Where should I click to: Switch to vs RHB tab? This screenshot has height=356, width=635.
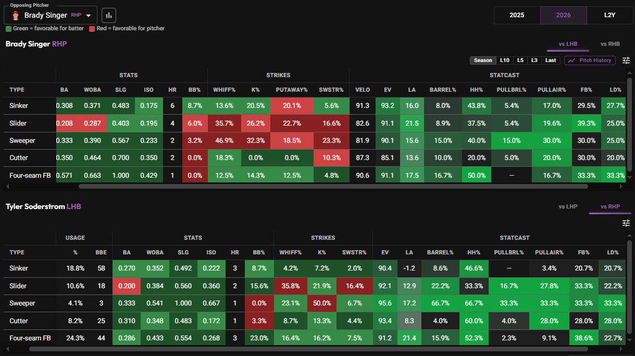610,44
